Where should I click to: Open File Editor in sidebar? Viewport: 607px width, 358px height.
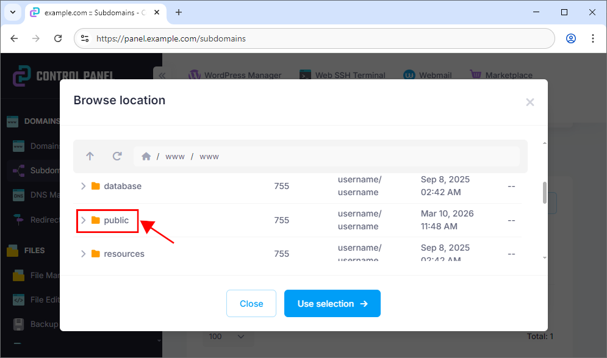(36, 299)
